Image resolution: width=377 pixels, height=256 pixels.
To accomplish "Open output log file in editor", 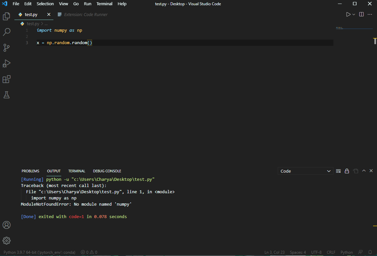I will pyautogui.click(x=356, y=171).
